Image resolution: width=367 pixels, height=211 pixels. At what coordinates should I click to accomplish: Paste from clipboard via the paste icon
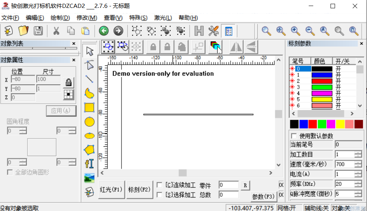click(x=85, y=31)
